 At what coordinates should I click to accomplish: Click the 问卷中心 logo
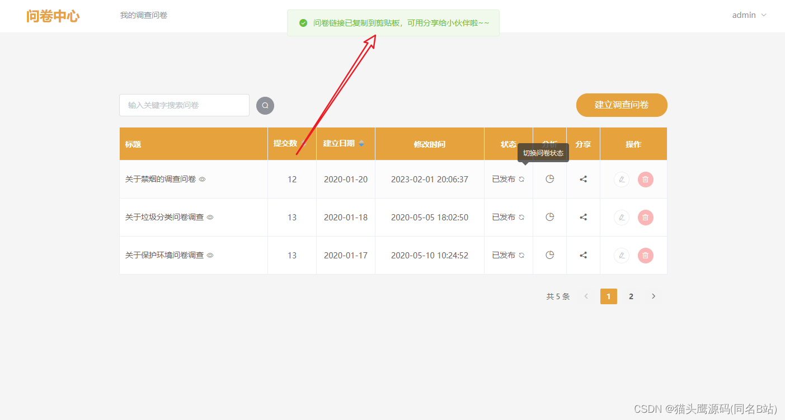[53, 16]
